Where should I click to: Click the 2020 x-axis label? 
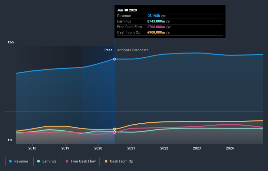pyautogui.click(x=98, y=148)
